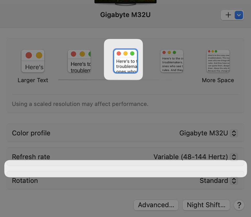The image size is (251, 217).
Task: Open Night Shift settings
Action: tap(206, 205)
